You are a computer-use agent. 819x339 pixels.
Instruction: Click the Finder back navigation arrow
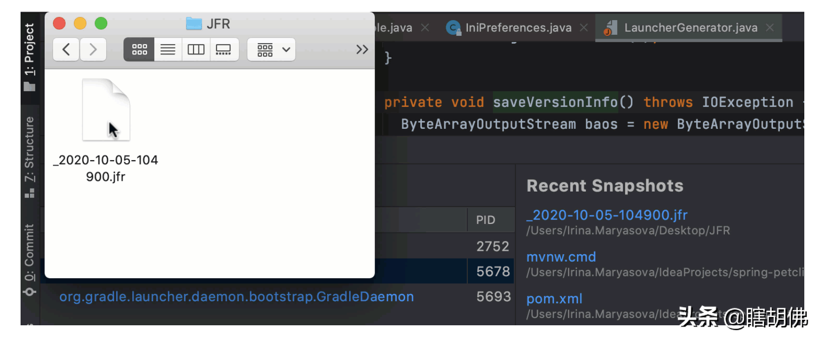(x=66, y=49)
